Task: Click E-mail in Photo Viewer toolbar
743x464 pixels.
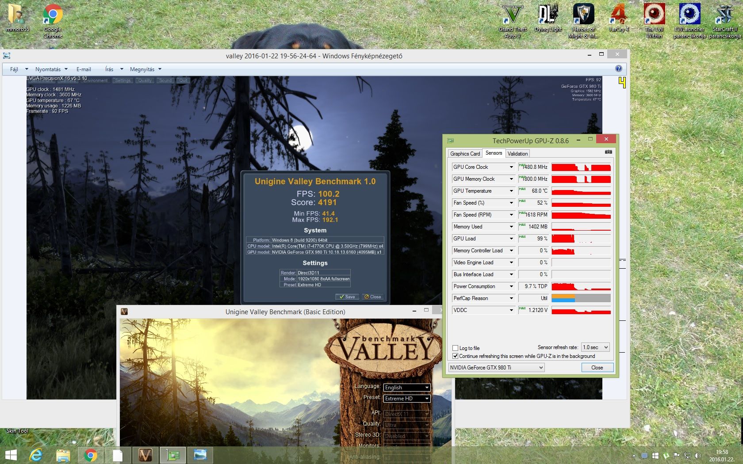Action: coord(84,69)
